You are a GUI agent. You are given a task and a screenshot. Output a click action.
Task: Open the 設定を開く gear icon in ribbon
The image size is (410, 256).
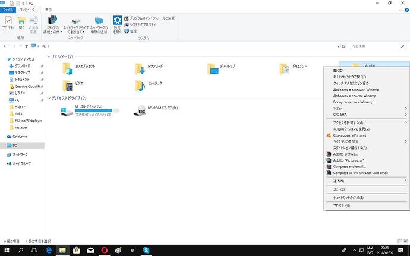point(118,21)
